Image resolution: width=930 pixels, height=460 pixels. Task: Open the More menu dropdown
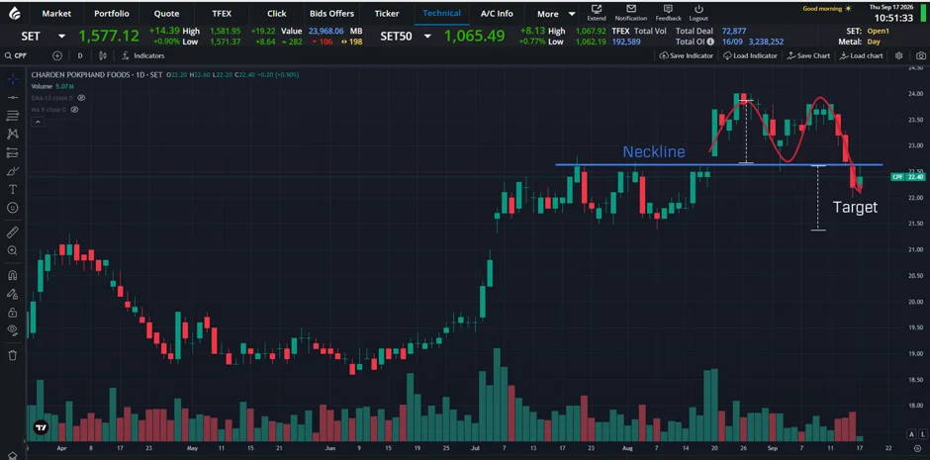(555, 14)
